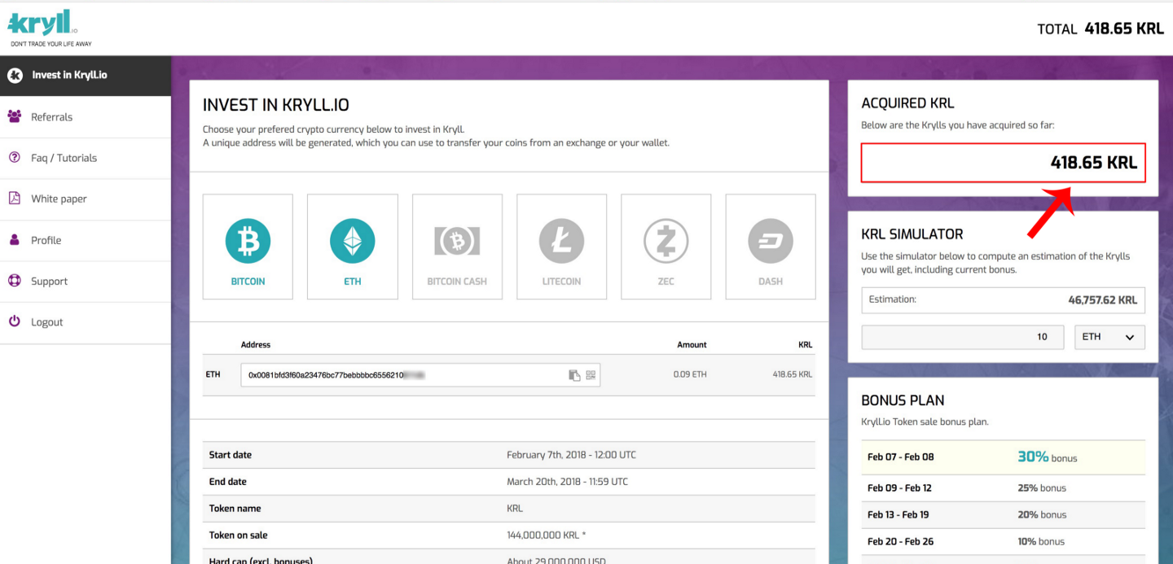Viewport: 1173px width, 564px height.
Task: Click the Feb 20 - Feb 26 bonus row
Action: click(x=1004, y=542)
